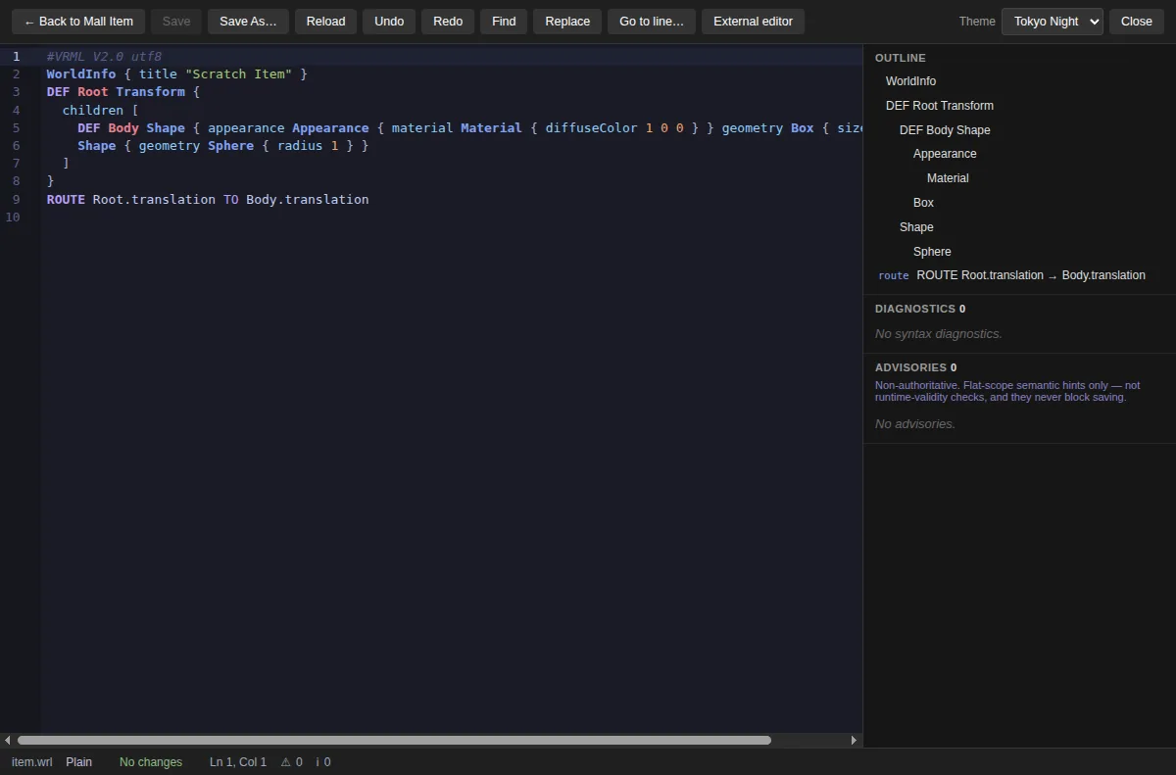Click the #VRML V2.0 utf8 comment line
This screenshot has height=775, width=1176.
point(104,57)
